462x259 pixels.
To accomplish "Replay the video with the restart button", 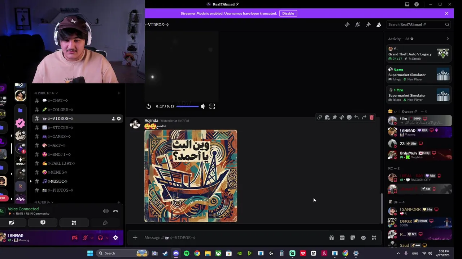I will click(x=149, y=106).
